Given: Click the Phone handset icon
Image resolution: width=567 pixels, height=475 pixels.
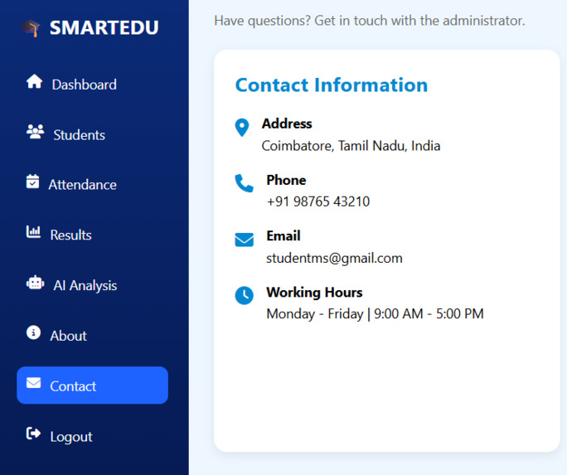Looking at the screenshot, I should tap(244, 183).
